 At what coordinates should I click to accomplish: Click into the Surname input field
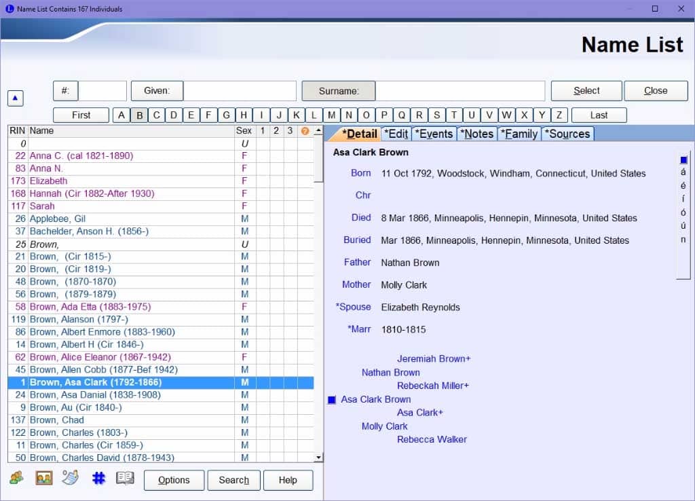[460, 91]
